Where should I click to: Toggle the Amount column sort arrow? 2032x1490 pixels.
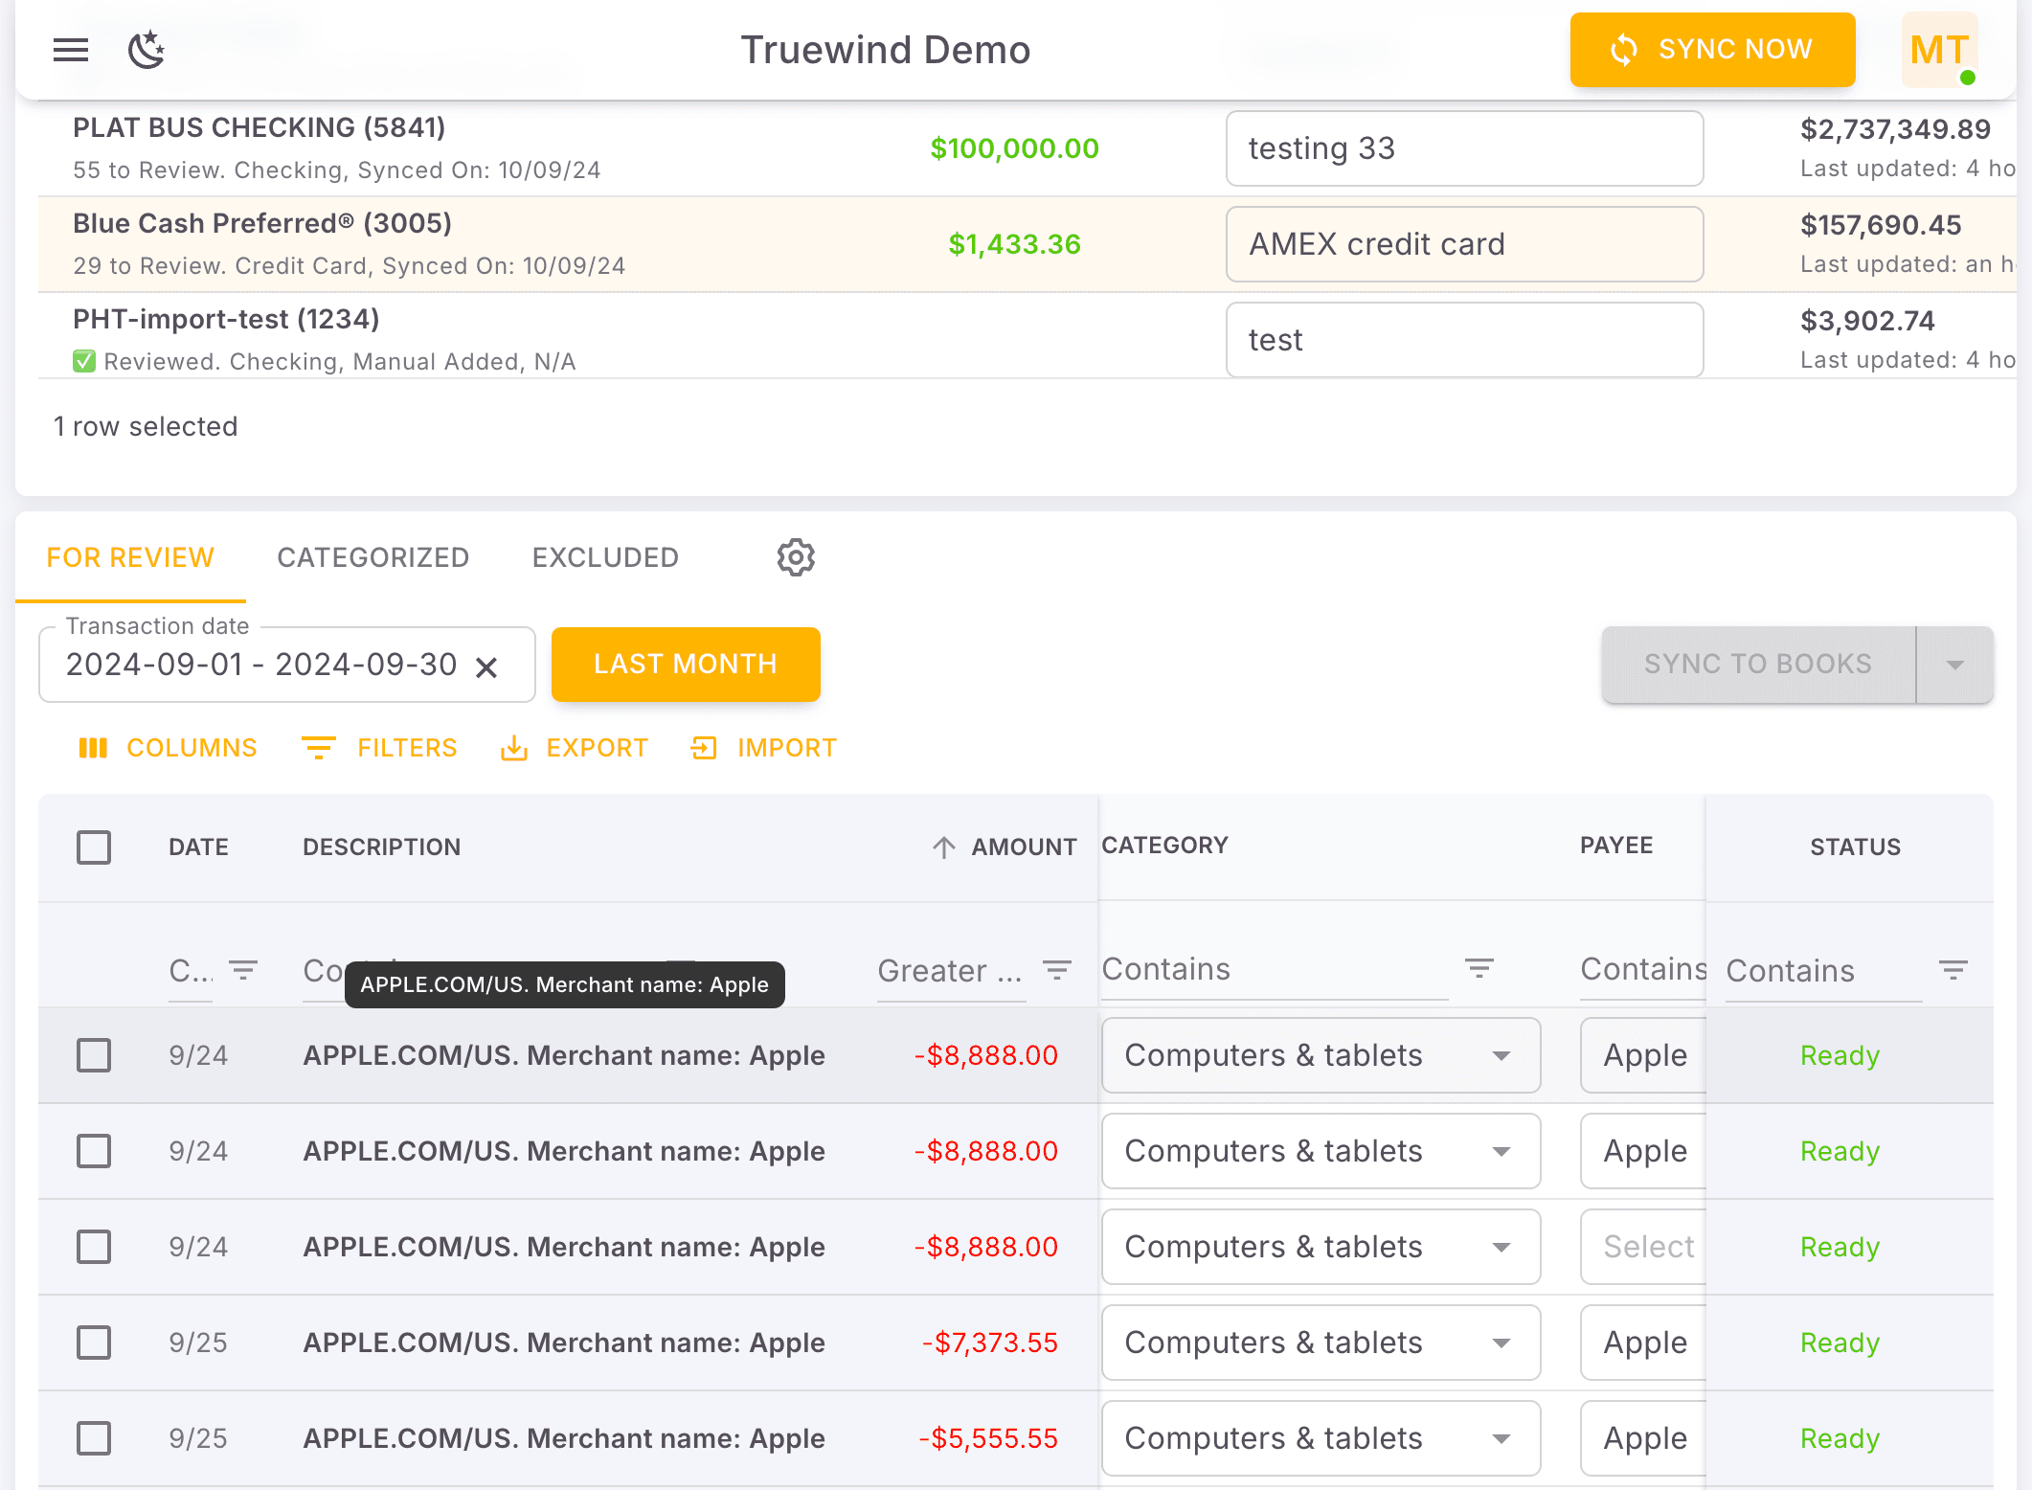(x=944, y=847)
